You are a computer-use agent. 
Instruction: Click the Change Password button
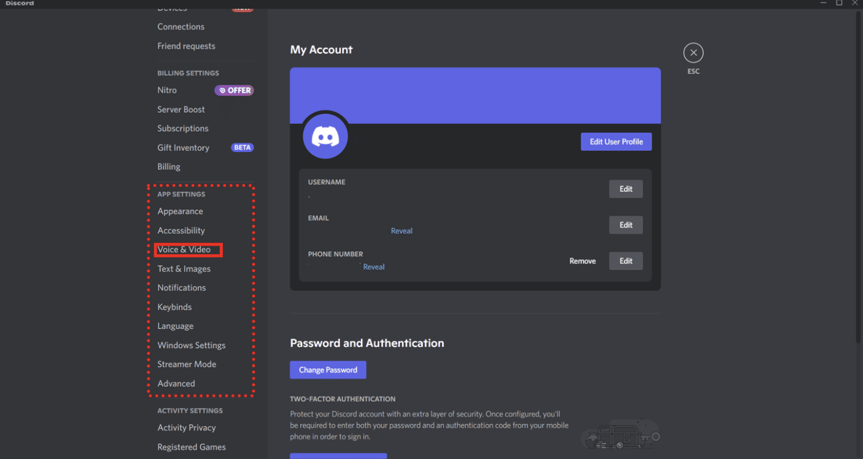click(328, 370)
